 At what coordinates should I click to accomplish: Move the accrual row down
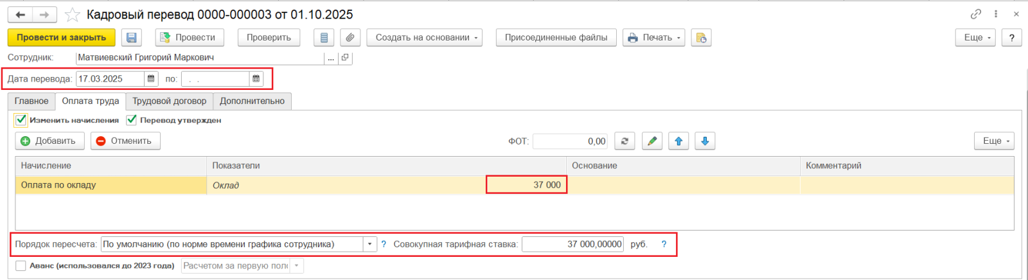pyautogui.click(x=705, y=141)
